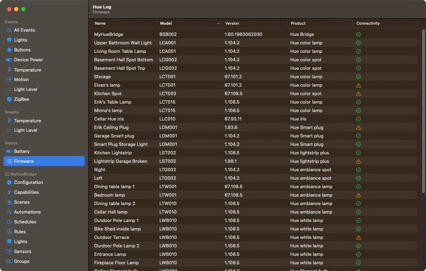Select the Firmware sidebar item
Screen dimensions: 426x271
[24, 161]
